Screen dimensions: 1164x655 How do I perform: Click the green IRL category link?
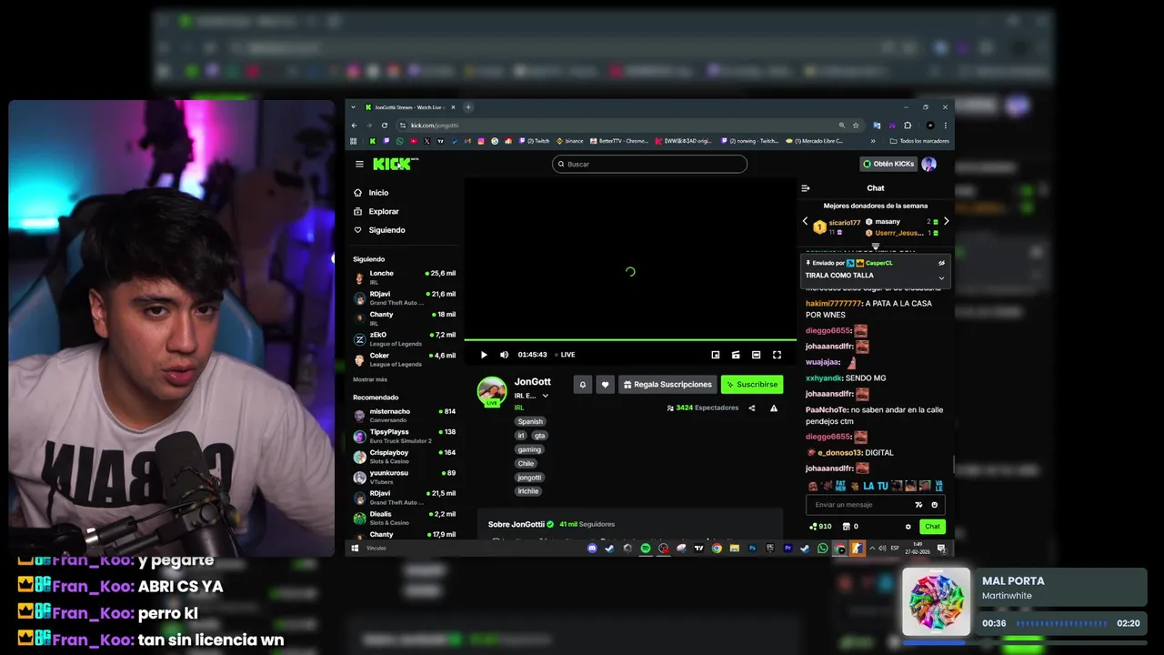[519, 408]
